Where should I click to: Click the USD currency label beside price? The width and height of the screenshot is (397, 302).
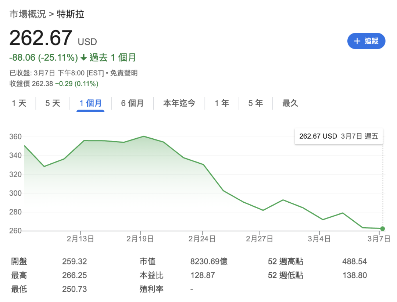(x=87, y=42)
